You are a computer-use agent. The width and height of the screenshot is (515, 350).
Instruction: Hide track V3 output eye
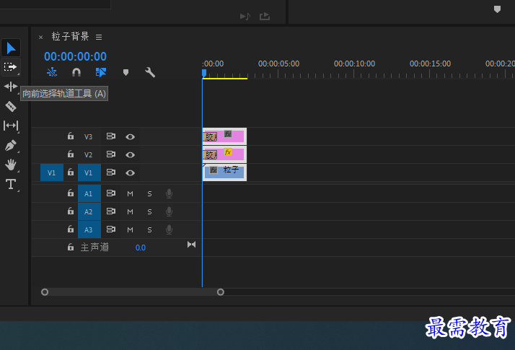tap(130, 136)
